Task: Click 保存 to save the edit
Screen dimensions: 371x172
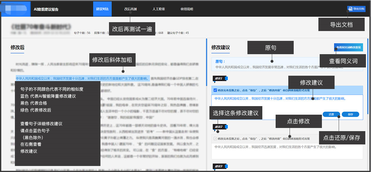Action: coord(350,114)
